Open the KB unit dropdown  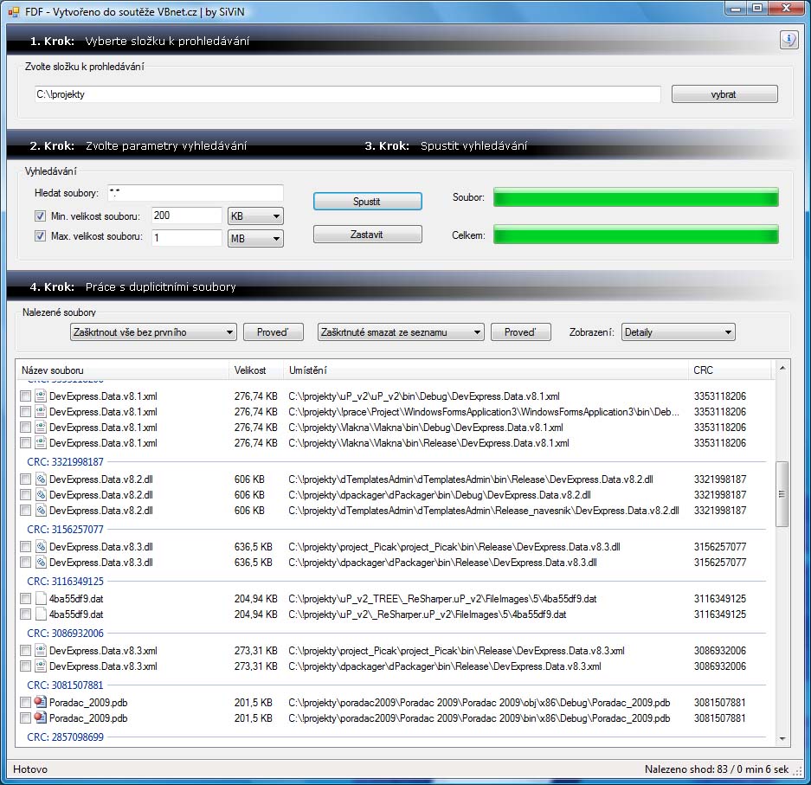pyautogui.click(x=255, y=216)
